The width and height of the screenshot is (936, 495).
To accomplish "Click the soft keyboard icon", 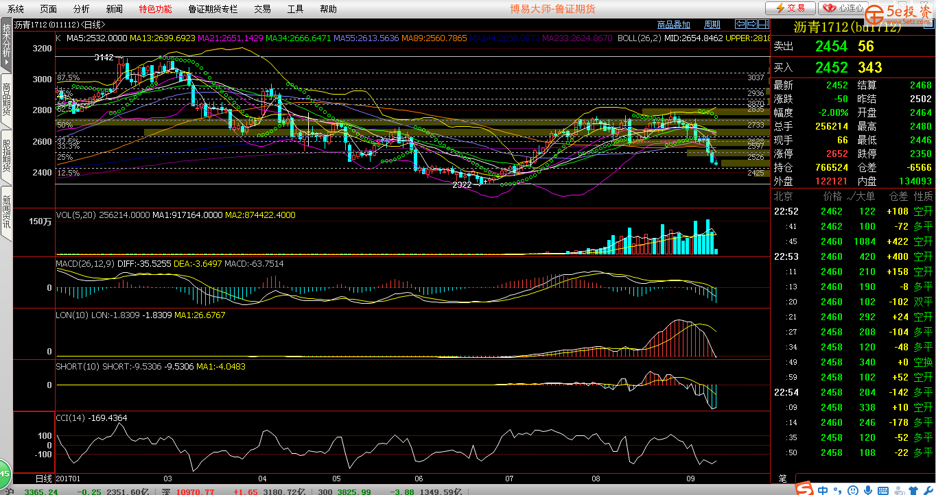I will [x=883, y=490].
